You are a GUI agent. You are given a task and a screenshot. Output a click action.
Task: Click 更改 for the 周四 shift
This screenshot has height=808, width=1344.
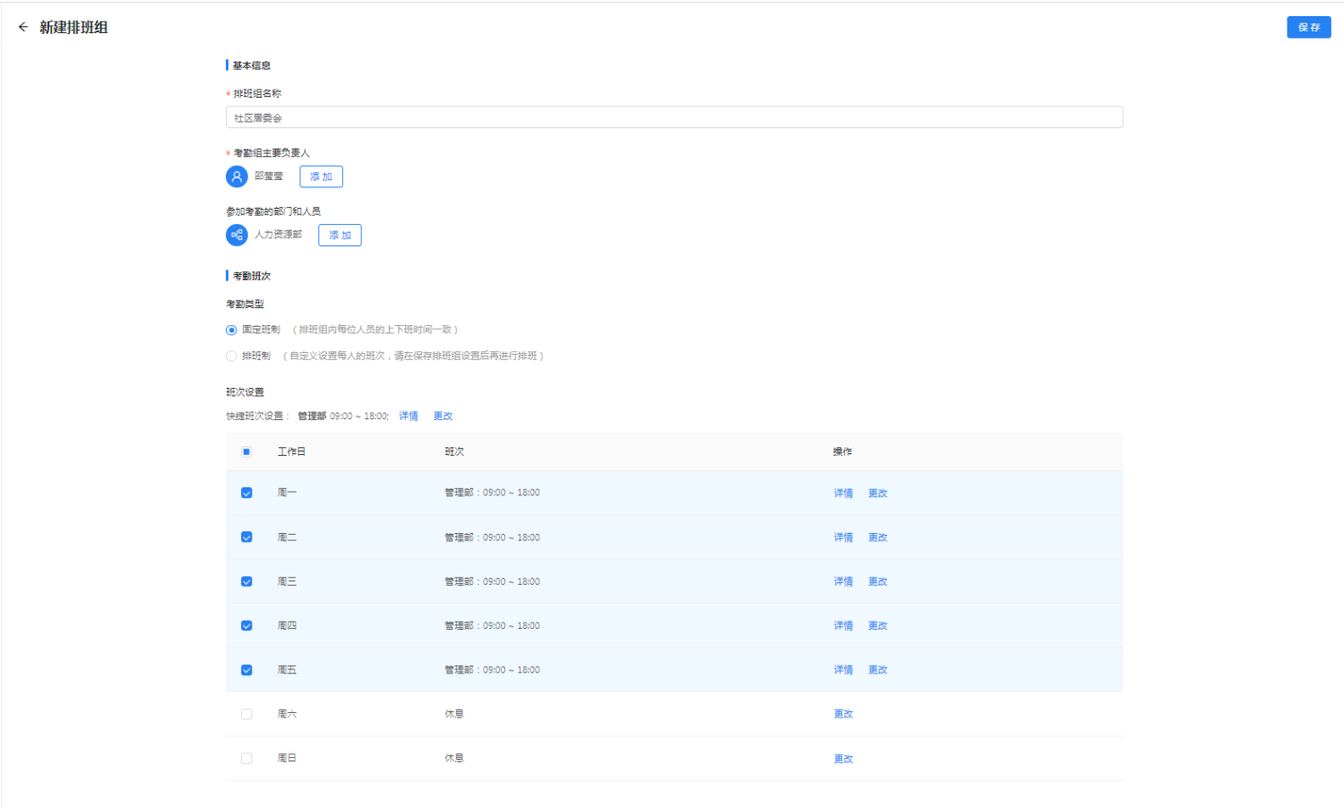click(877, 625)
